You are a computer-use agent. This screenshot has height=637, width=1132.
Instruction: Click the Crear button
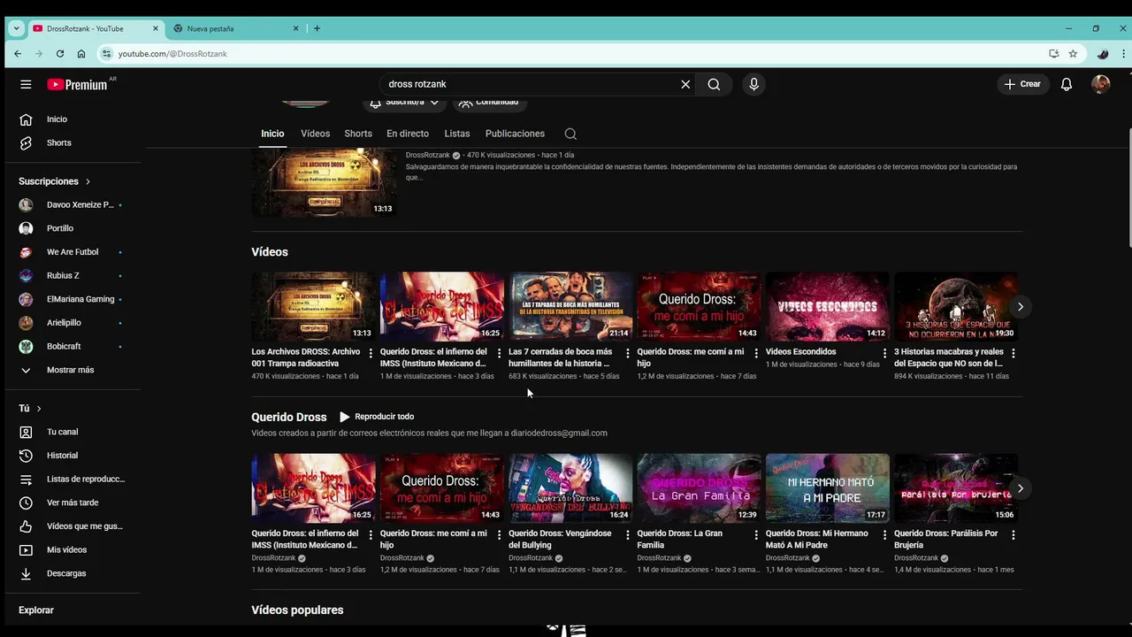pos(1022,84)
